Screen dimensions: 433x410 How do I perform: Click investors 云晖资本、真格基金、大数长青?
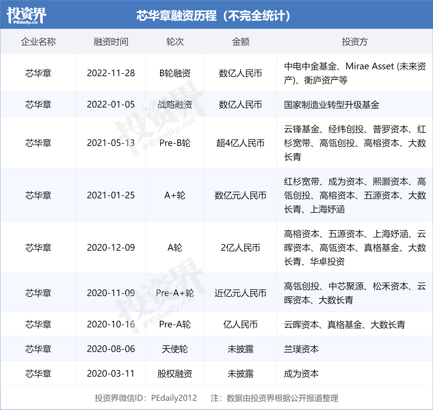[344, 325]
